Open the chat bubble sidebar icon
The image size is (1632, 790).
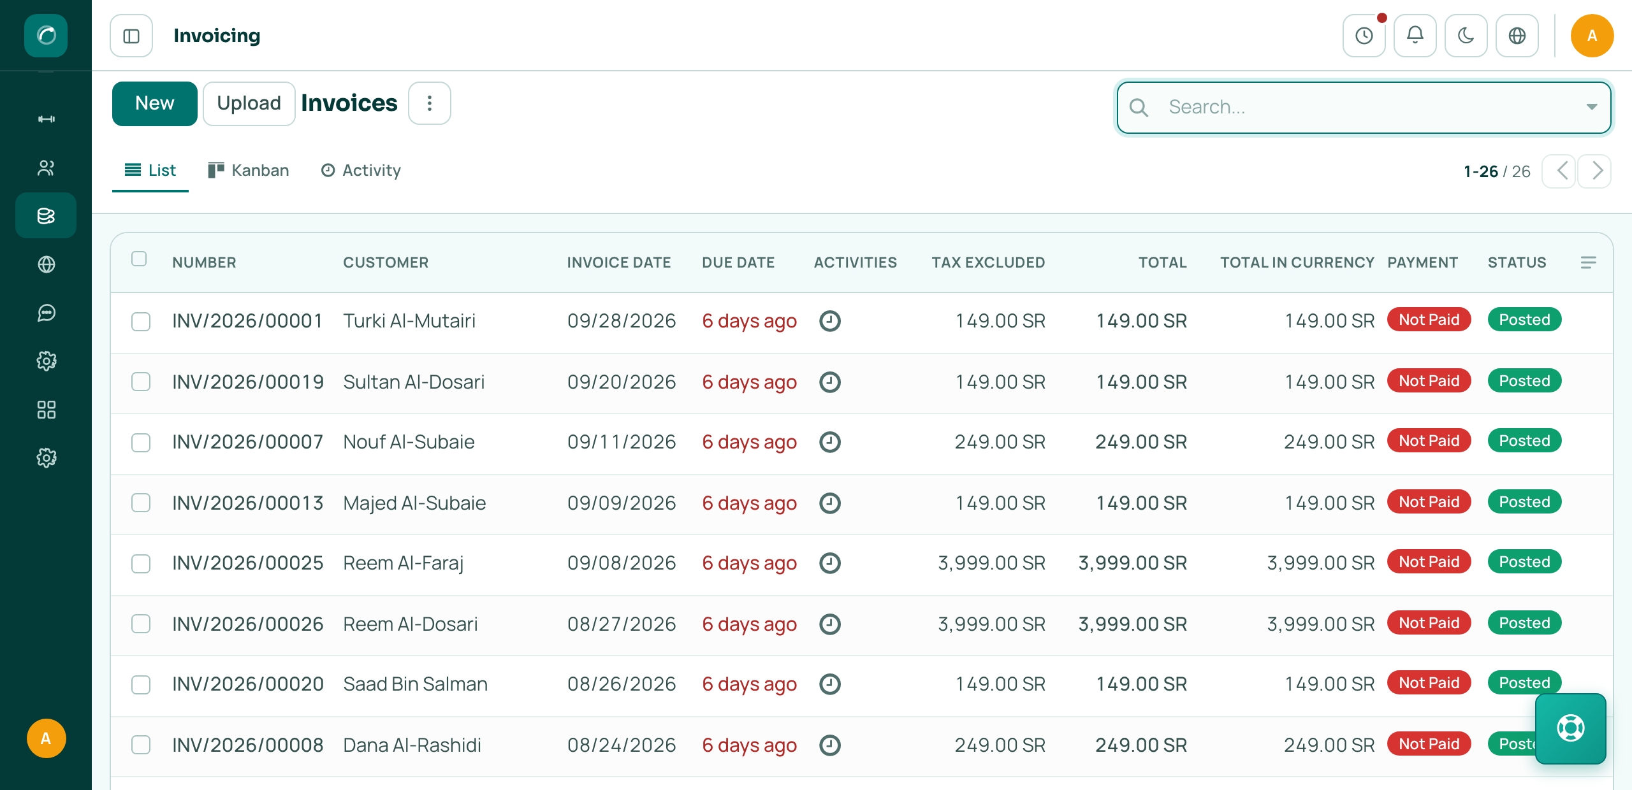coord(46,313)
